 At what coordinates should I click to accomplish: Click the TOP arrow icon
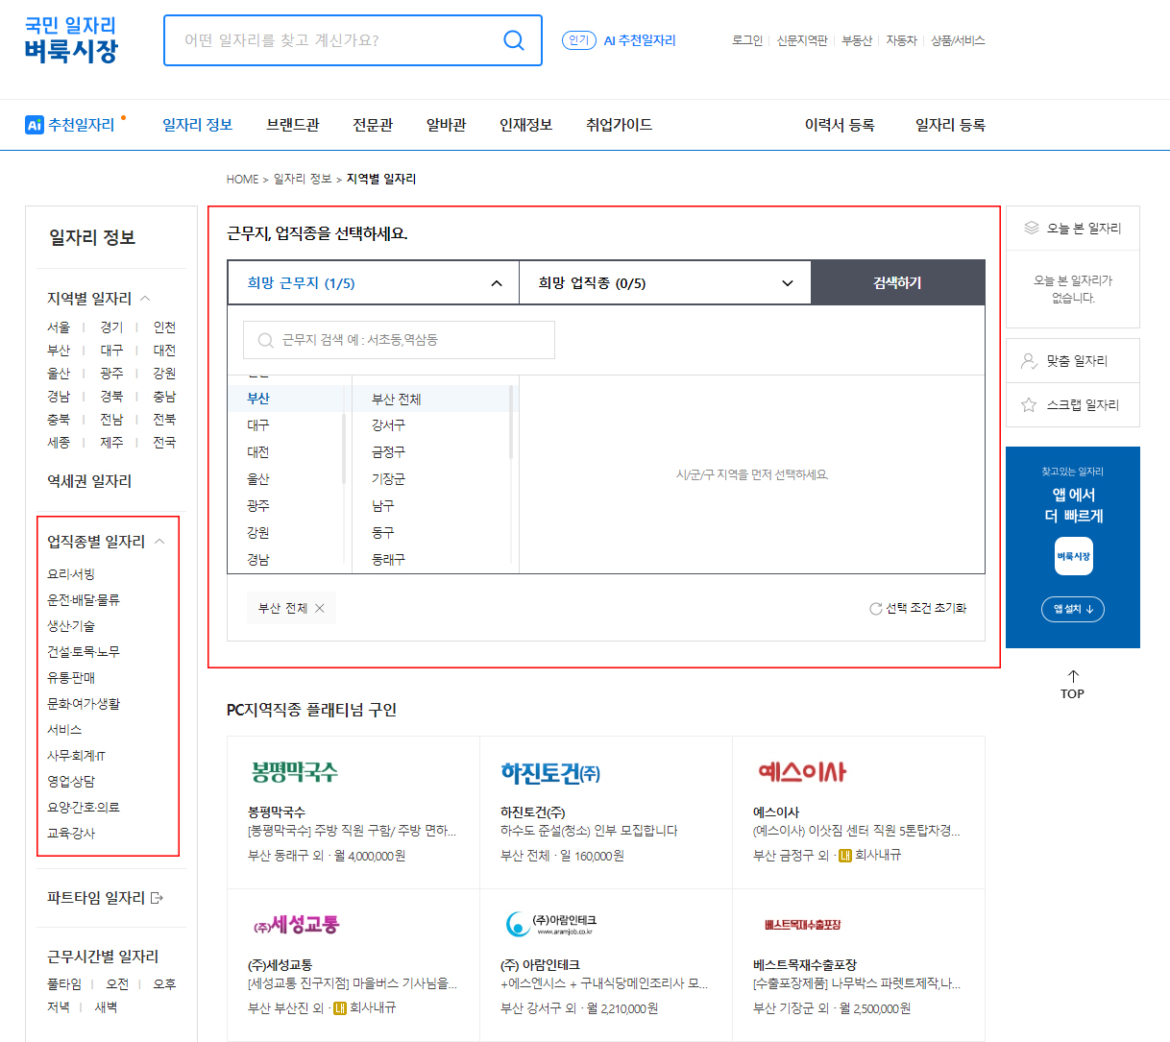coord(1072,677)
